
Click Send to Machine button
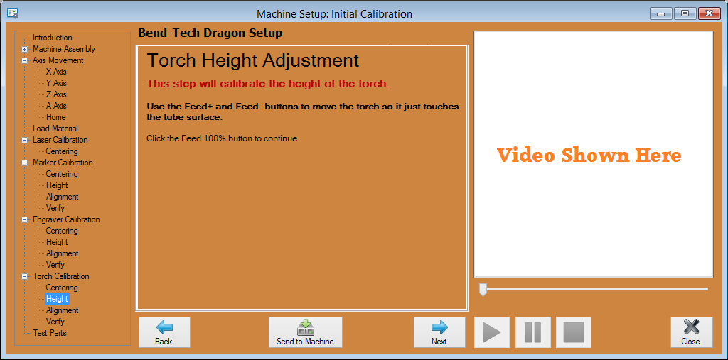tap(306, 332)
